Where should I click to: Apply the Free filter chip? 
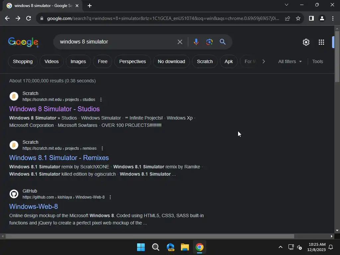click(103, 61)
